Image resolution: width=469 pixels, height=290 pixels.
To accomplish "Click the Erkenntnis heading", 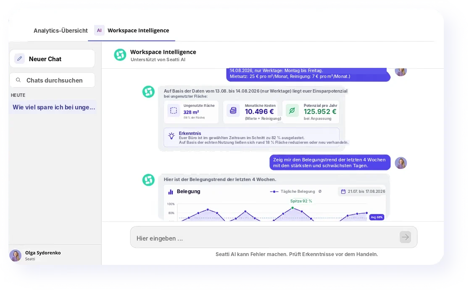I will (x=190, y=133).
